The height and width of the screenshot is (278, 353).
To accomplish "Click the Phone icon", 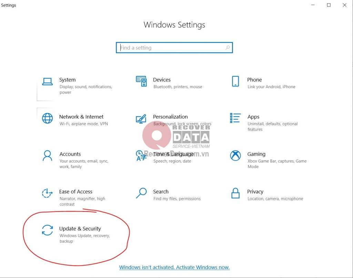I will point(235,81).
